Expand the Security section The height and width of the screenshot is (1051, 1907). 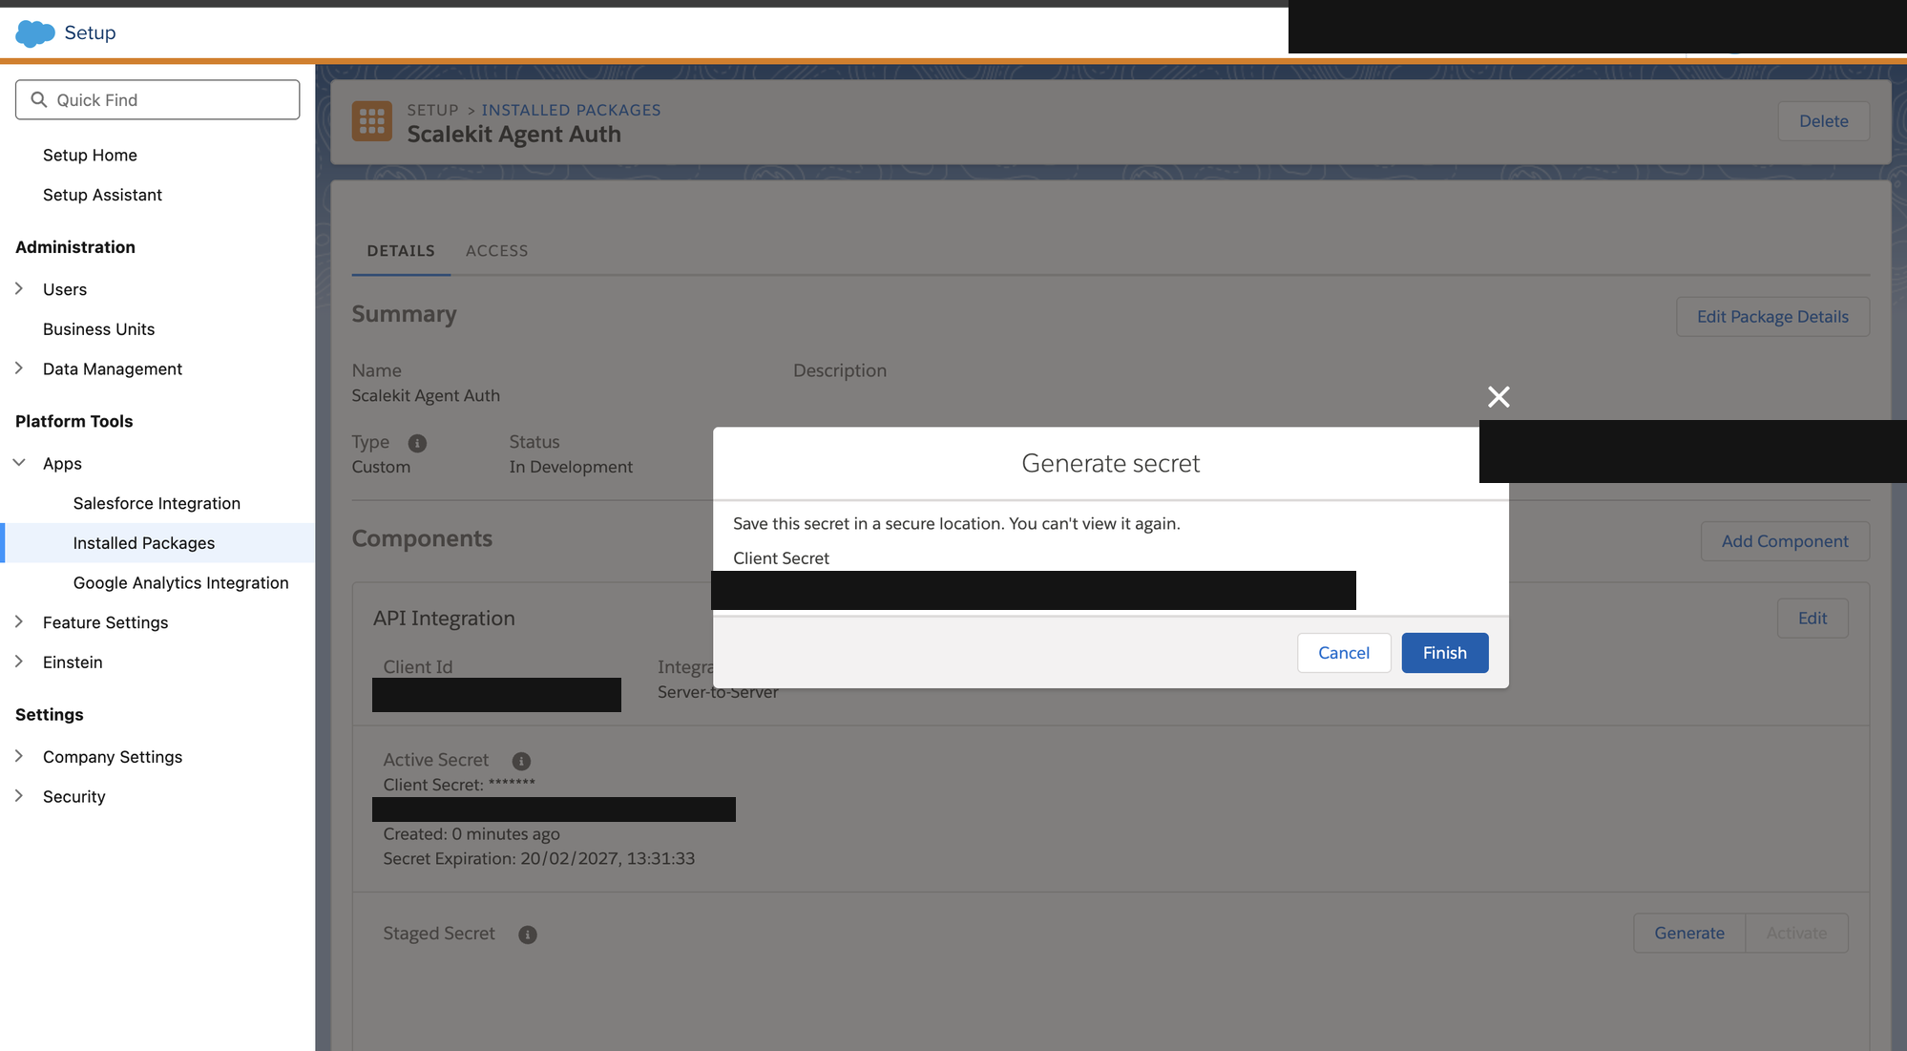click(19, 796)
